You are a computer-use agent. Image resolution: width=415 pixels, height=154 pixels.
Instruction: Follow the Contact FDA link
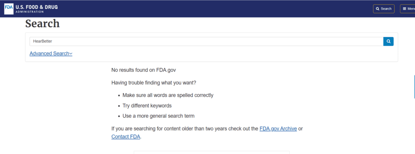pyautogui.click(x=126, y=137)
